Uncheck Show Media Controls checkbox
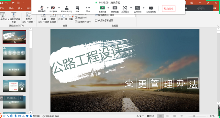 tap(76, 22)
